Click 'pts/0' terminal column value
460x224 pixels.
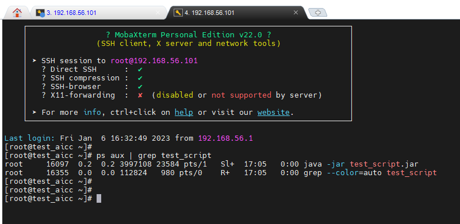click(190, 173)
